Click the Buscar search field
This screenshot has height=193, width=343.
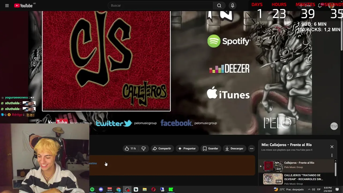coord(160,6)
